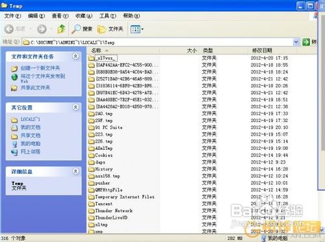
Task: Open 我的电脑 link in sidebar
Action: [31, 143]
